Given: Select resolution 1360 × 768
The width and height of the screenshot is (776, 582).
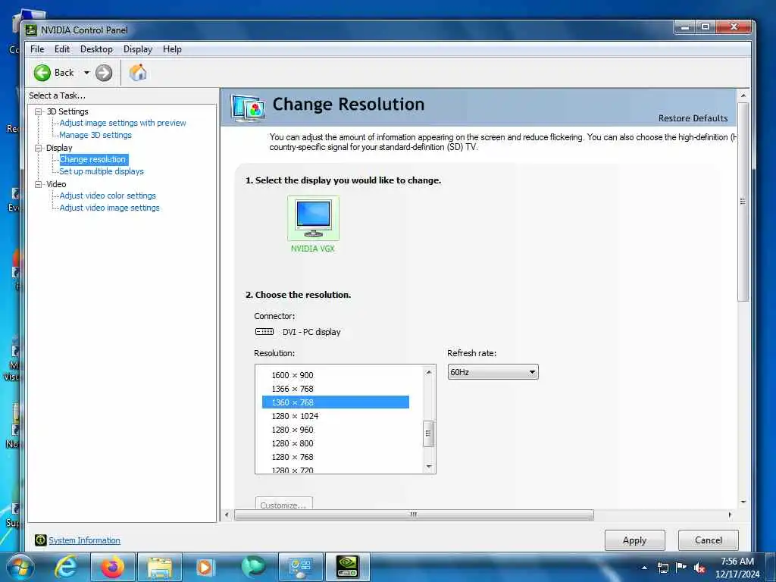Looking at the screenshot, I should pyautogui.click(x=336, y=402).
